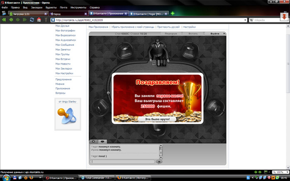Open Мои Видеозаписи link
The height and width of the screenshot is (181, 290).
pyautogui.click(x=66, y=35)
